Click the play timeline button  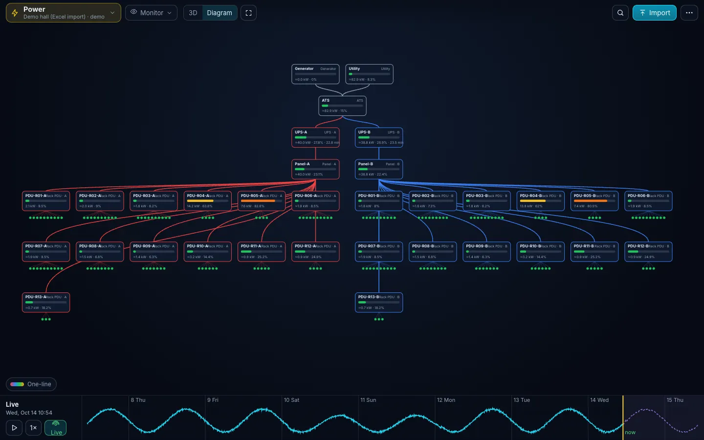click(14, 428)
